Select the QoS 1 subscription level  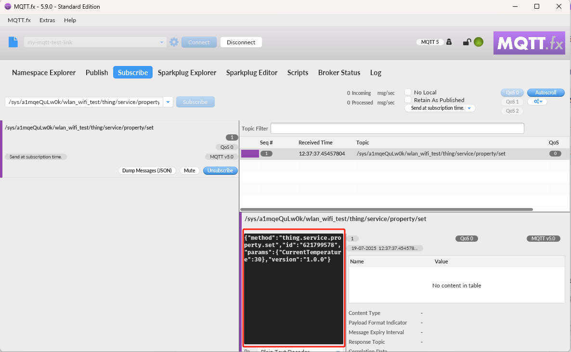point(512,102)
